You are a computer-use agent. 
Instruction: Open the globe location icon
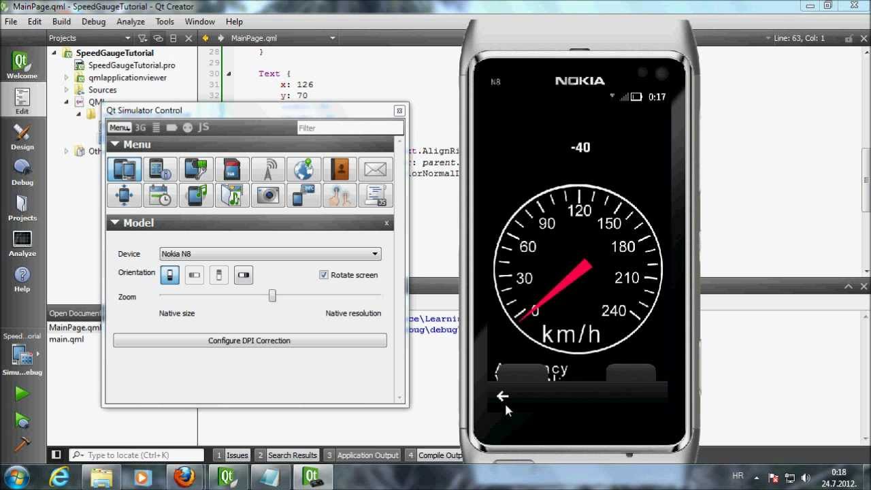point(303,169)
